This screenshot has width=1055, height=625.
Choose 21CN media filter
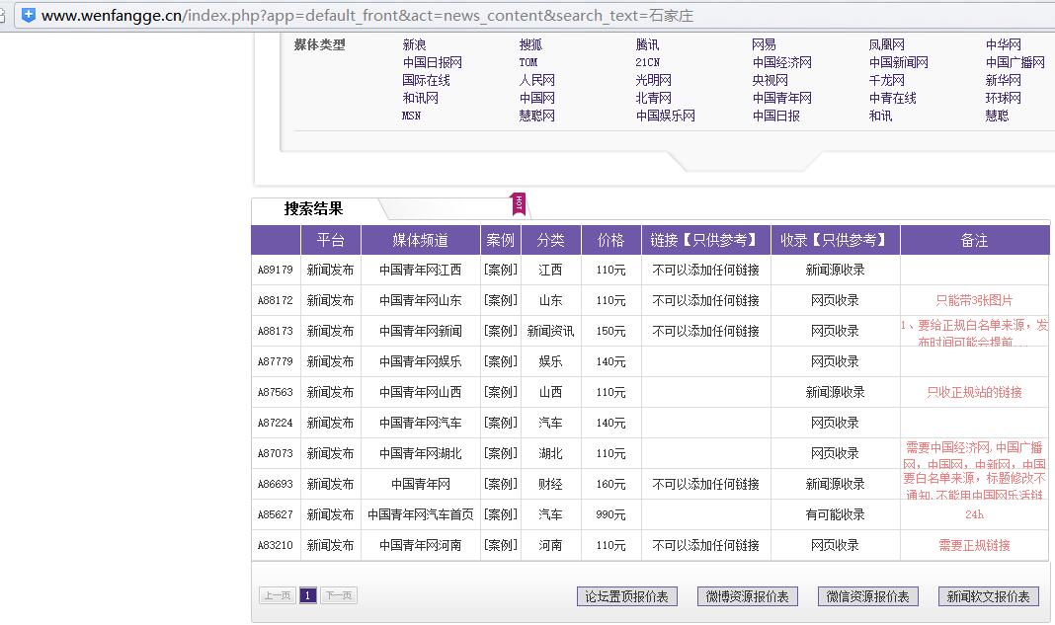[647, 62]
